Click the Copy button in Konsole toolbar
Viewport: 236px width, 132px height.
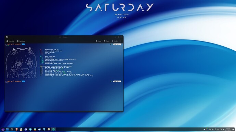point(99,41)
